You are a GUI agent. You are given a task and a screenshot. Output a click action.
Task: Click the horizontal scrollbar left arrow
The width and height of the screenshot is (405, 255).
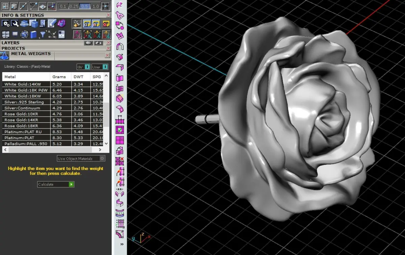[x=5, y=150]
